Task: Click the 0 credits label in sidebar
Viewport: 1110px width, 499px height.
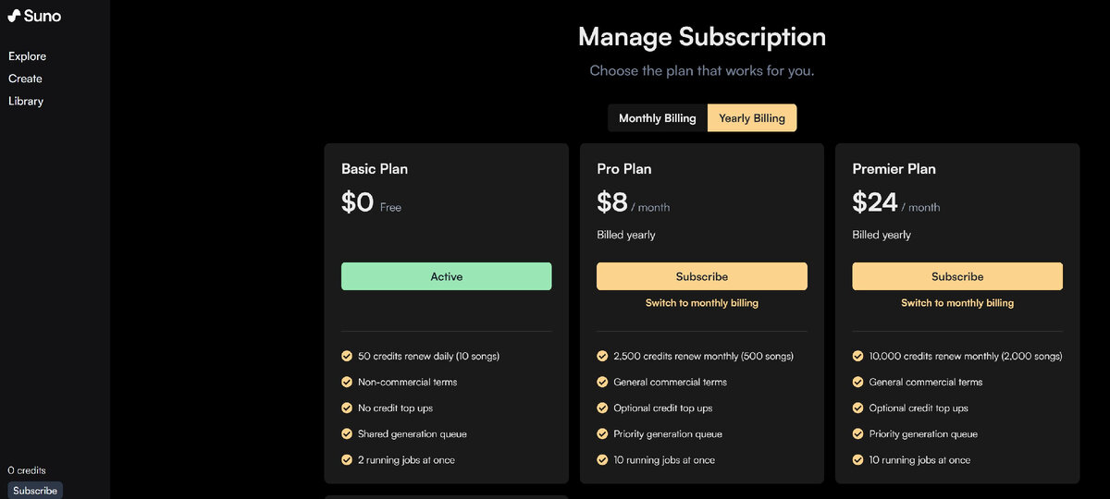Action: click(27, 470)
